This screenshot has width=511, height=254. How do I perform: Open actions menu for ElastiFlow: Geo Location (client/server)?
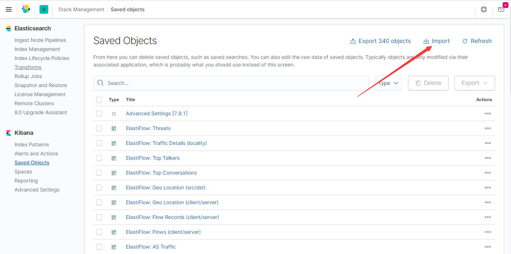click(487, 202)
